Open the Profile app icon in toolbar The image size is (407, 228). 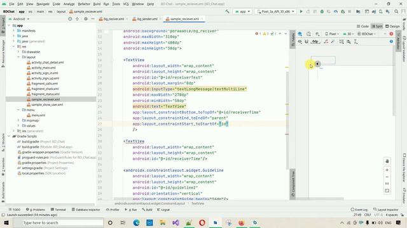pos(336,11)
